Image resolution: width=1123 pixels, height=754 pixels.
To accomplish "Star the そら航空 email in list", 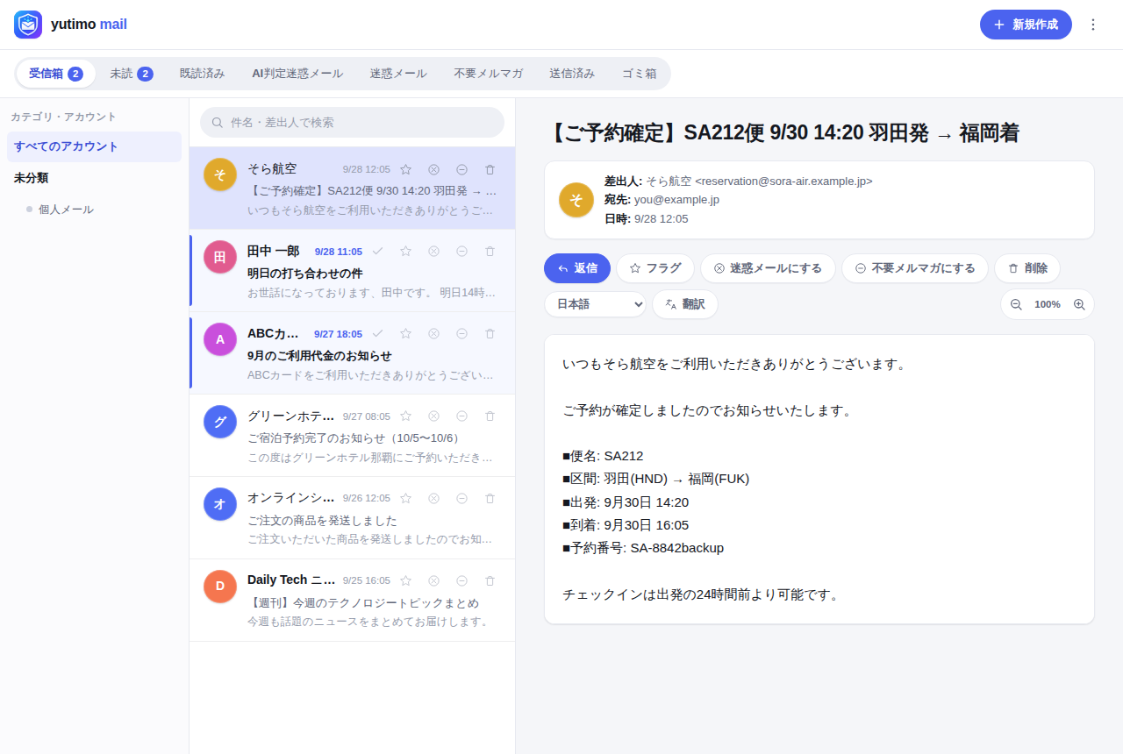I will tap(405, 169).
